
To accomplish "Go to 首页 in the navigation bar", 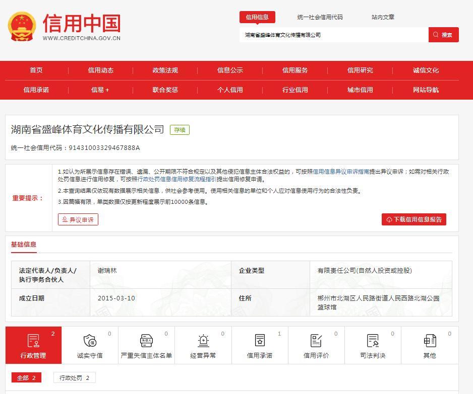I will tap(36, 70).
